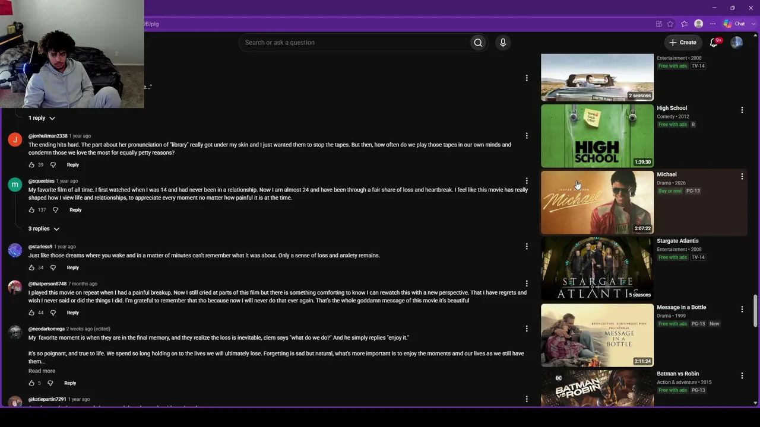
Task: Click the YouTube search magnifier button
Action: (x=478, y=43)
